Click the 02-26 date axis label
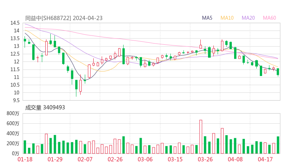The image size is (284, 168). pyautogui.click(x=115, y=159)
